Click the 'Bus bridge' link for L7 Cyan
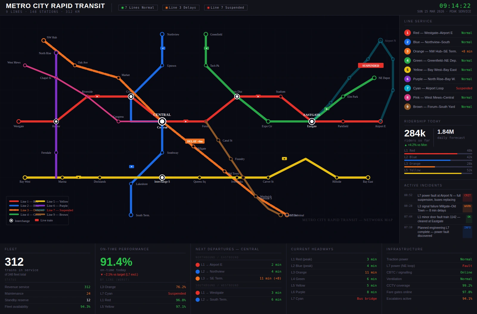This screenshot has width=477, height=314. (x=367, y=299)
